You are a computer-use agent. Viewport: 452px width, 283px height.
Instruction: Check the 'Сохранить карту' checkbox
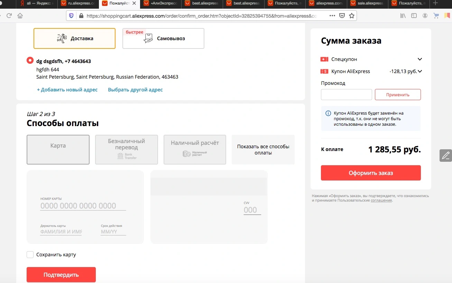[30, 255]
